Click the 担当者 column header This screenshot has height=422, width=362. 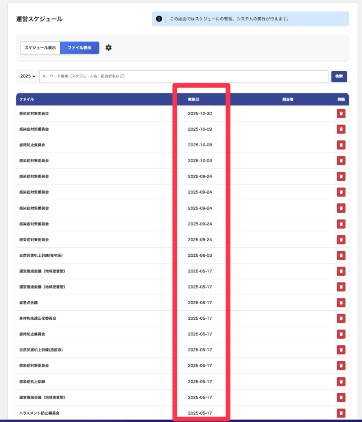pos(287,99)
